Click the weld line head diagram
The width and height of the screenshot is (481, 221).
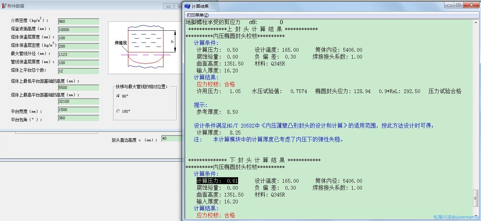tap(145, 48)
